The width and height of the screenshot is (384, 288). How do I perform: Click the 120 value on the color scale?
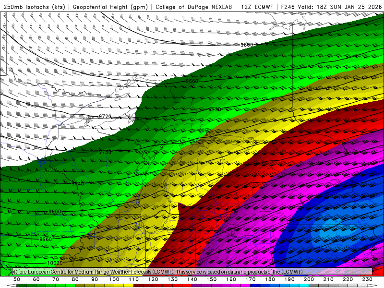click(x=153, y=279)
